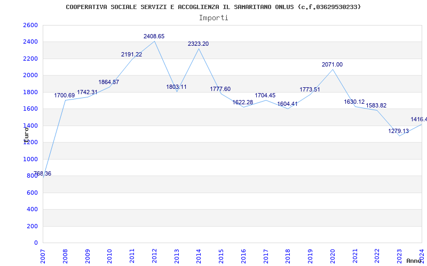Click the 2019 year axis label

pos(311,256)
